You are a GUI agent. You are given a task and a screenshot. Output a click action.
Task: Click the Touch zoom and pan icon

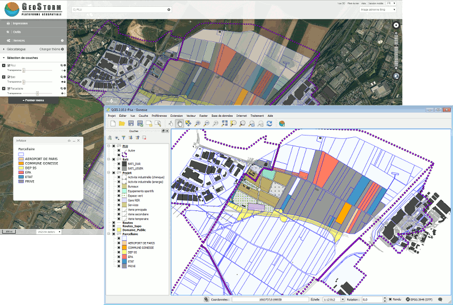(170, 124)
